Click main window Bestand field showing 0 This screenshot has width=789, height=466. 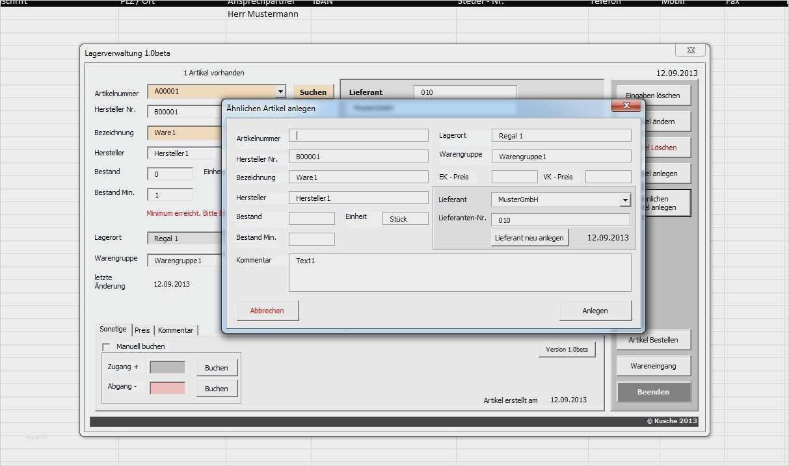coord(170,174)
